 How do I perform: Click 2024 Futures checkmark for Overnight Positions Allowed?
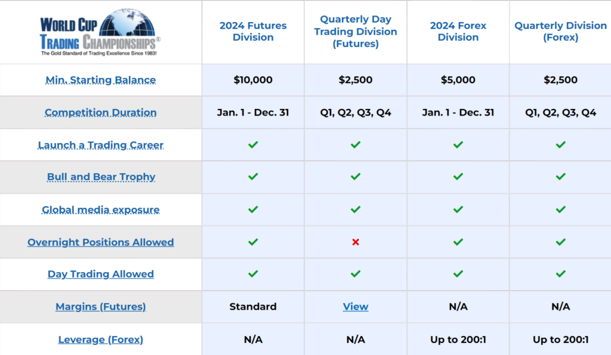253,242
